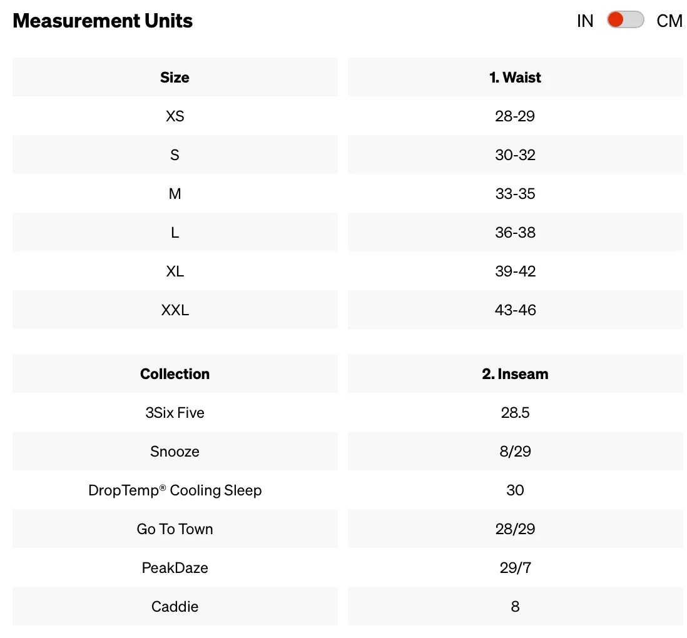Image resolution: width=687 pixels, height=638 pixels.
Task: Select the M size cell
Action: pos(175,194)
